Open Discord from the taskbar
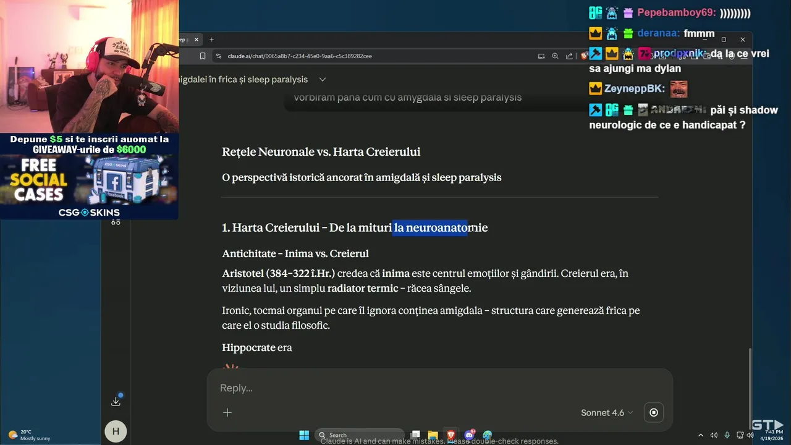The height and width of the screenshot is (445, 791). [x=470, y=435]
